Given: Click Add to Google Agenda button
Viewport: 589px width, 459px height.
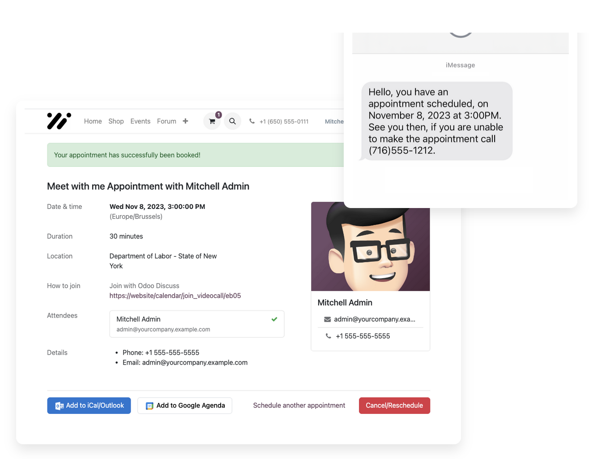Looking at the screenshot, I should tap(185, 406).
